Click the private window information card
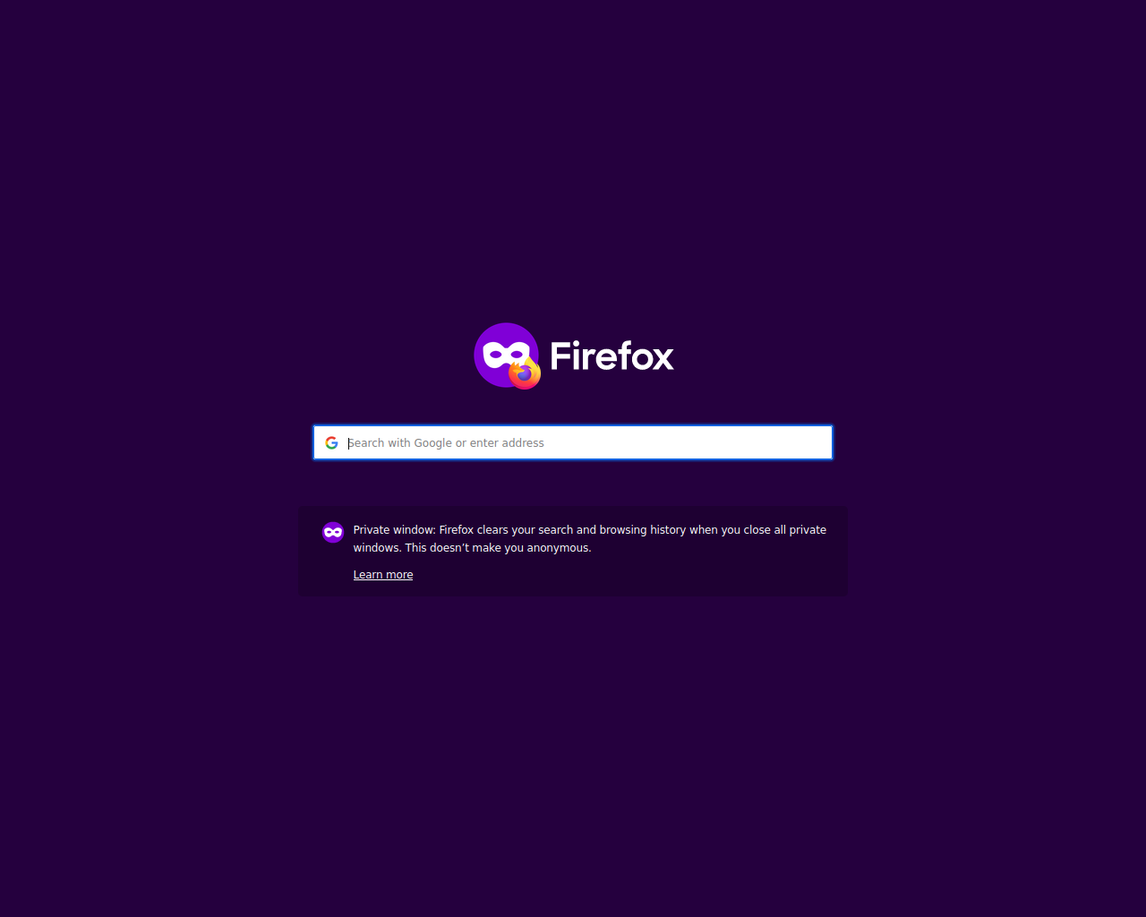 [x=573, y=551]
